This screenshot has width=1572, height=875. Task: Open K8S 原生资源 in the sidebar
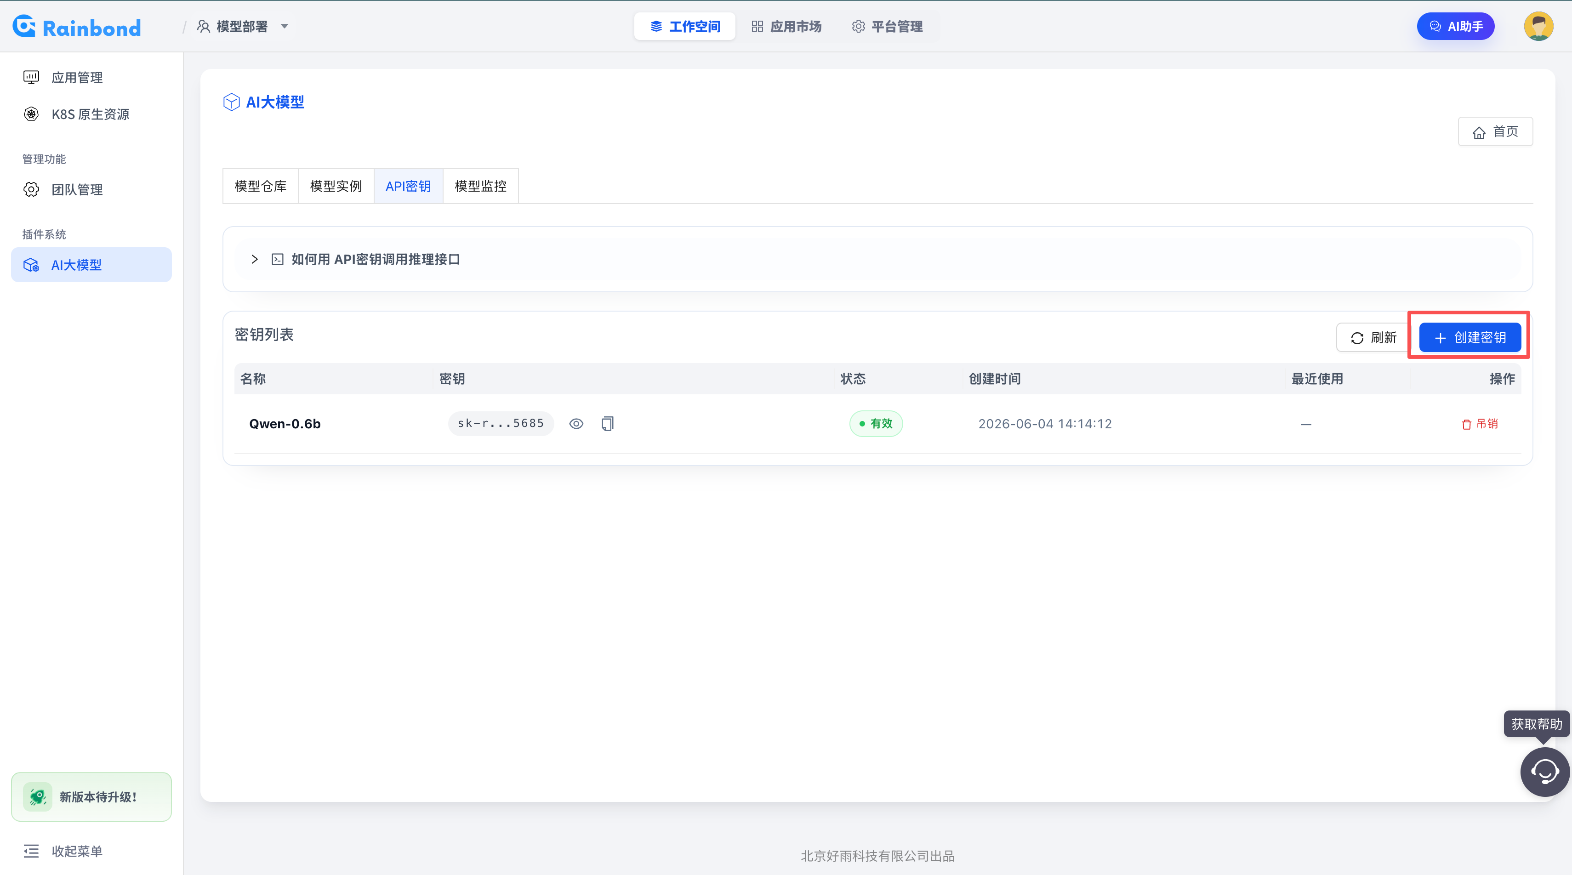(x=91, y=114)
